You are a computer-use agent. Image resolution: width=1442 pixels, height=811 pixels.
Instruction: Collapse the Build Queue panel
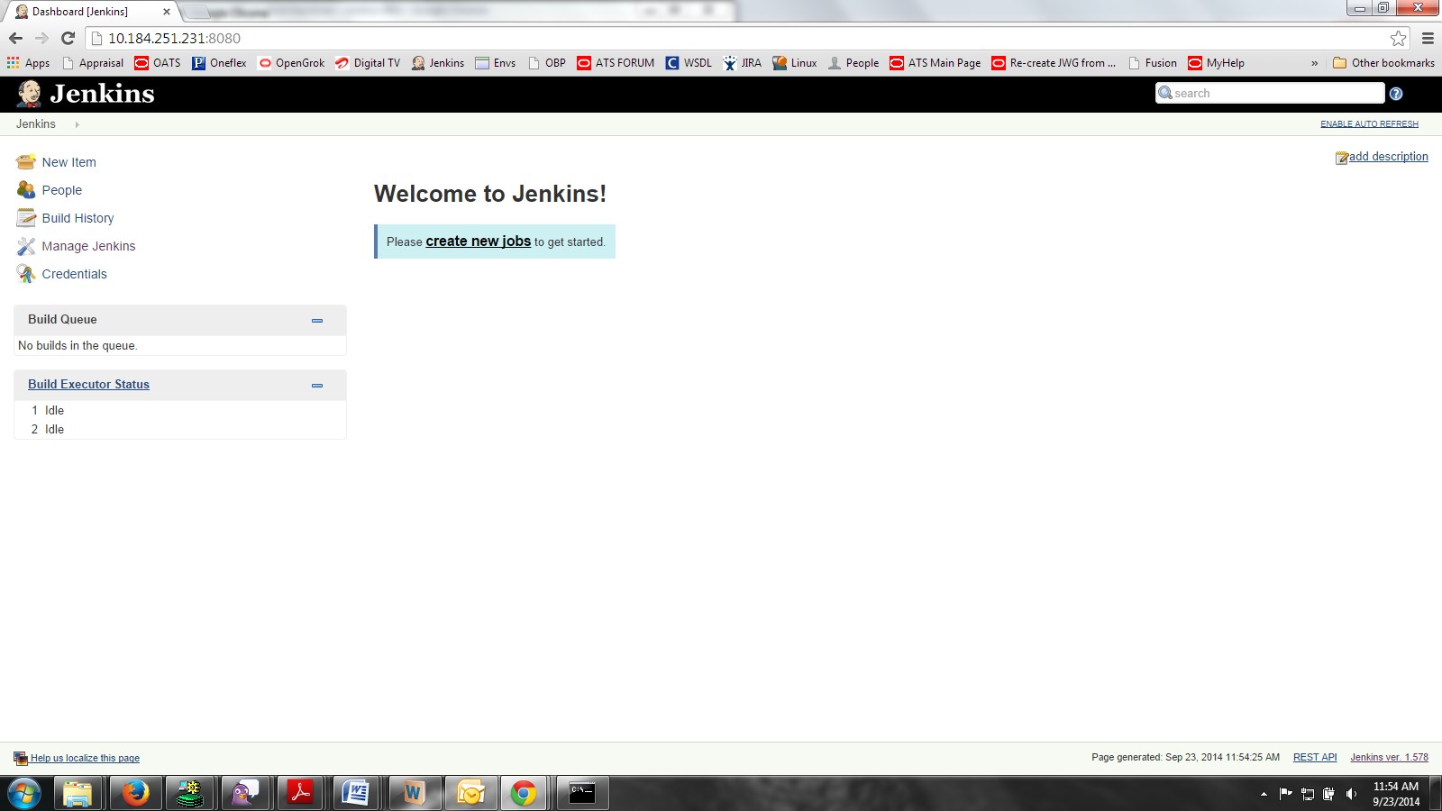pos(317,321)
